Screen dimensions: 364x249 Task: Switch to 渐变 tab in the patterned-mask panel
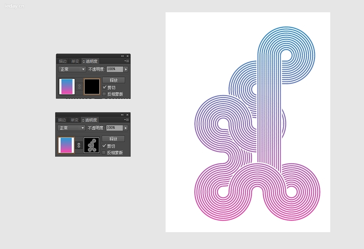[x=74, y=120]
